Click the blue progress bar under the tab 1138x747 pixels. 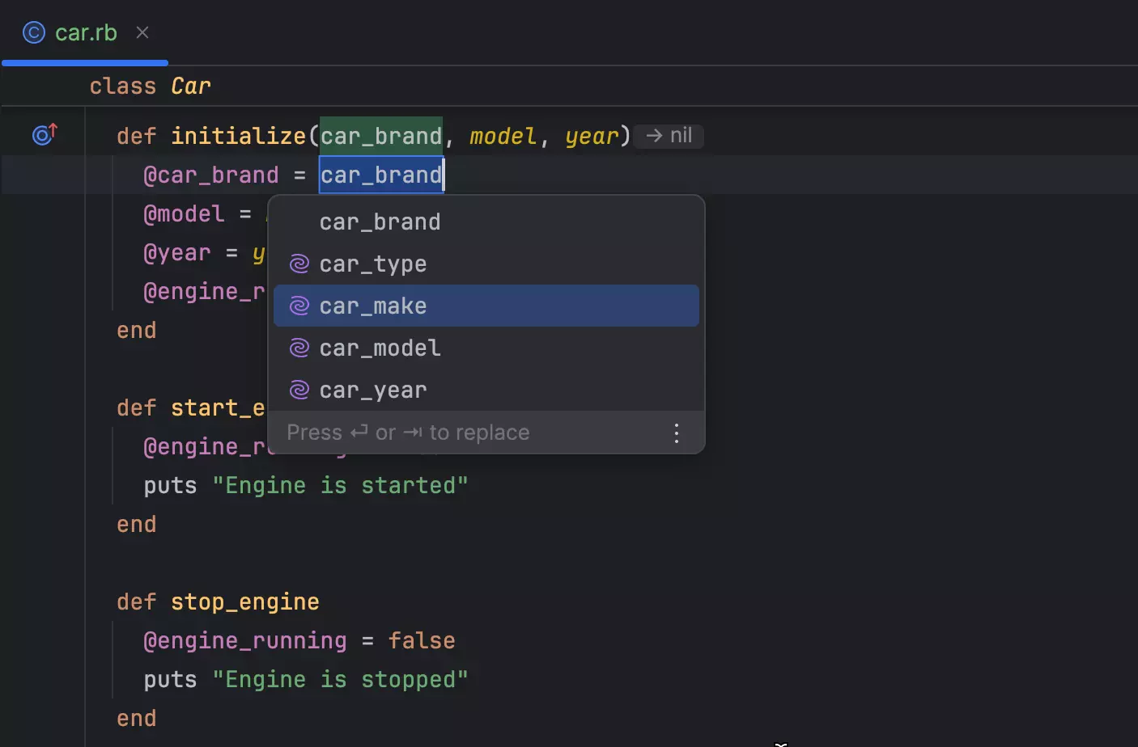85,61
